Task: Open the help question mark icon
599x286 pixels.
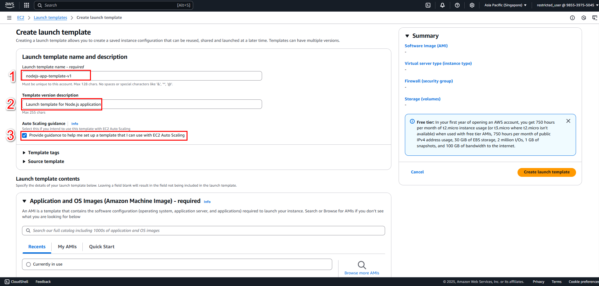Action: pos(457,5)
